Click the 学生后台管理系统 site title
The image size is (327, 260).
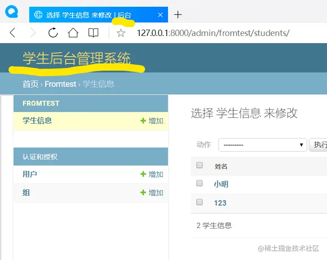click(77, 58)
